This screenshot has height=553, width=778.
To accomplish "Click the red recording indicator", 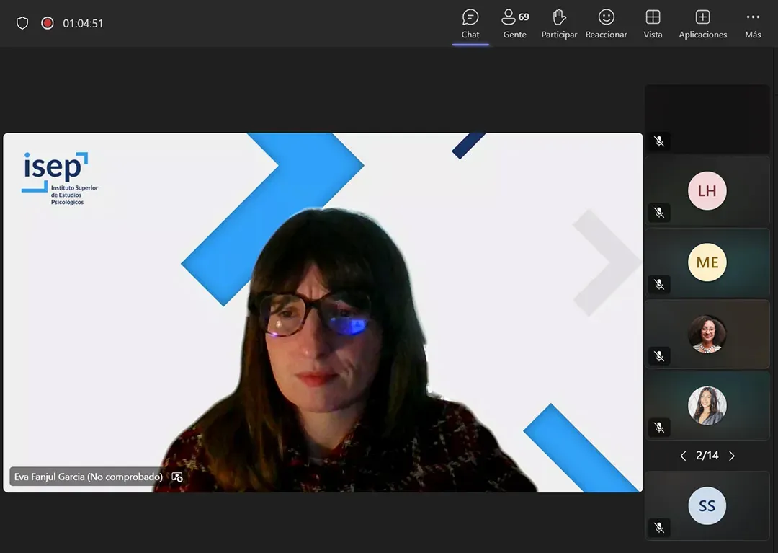I will coord(48,23).
